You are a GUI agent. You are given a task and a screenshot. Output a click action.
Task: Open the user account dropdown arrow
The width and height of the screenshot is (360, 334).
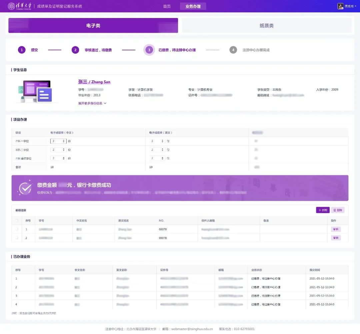[x=355, y=6]
